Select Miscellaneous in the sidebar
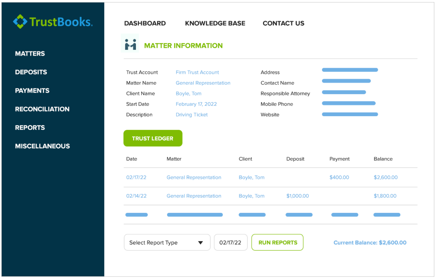This screenshot has width=436, height=278. [x=42, y=146]
